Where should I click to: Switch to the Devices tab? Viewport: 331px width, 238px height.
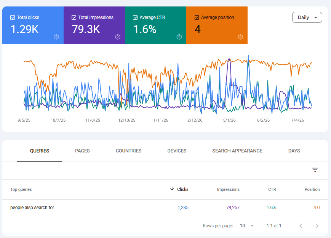(177, 151)
